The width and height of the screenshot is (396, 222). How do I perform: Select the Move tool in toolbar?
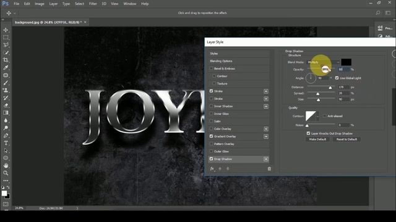(6, 30)
